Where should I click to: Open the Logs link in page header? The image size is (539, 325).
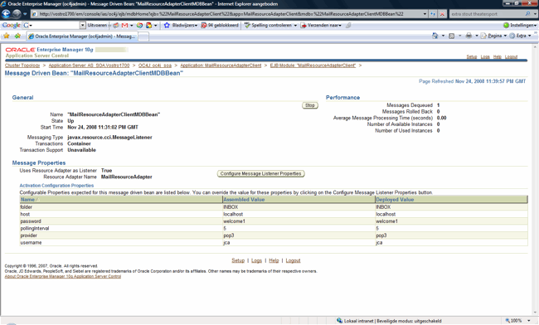tap(485, 57)
